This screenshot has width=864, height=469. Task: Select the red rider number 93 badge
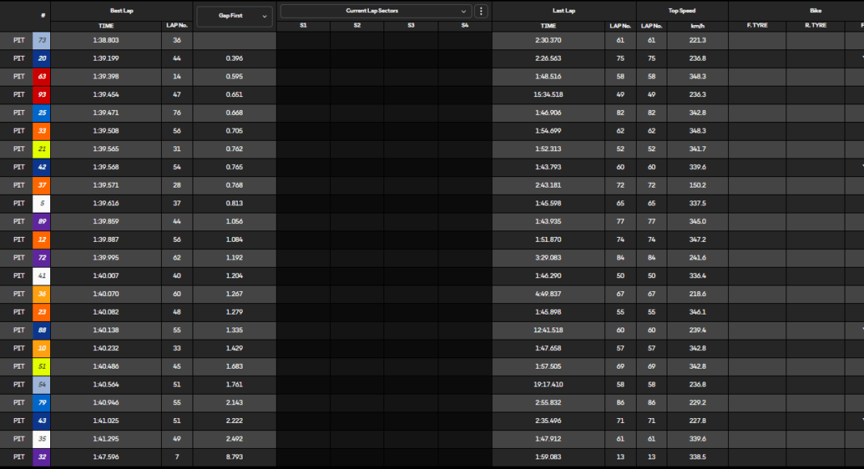(41, 95)
